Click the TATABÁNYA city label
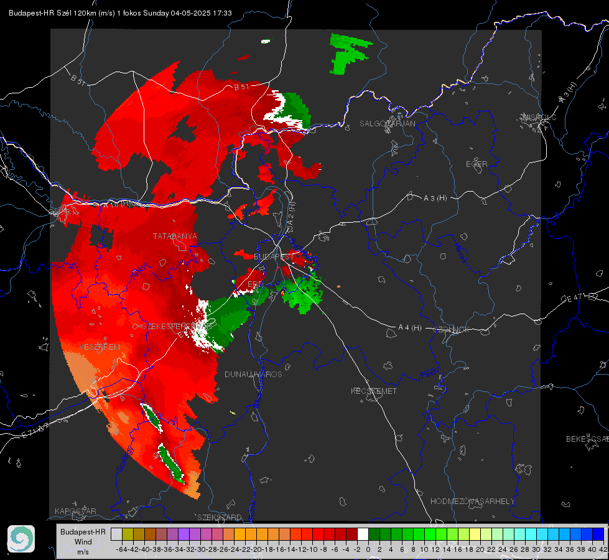This screenshot has height=560, width=609. [175, 236]
